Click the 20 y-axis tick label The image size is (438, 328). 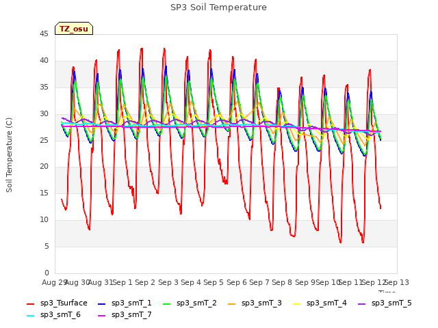click(44, 167)
